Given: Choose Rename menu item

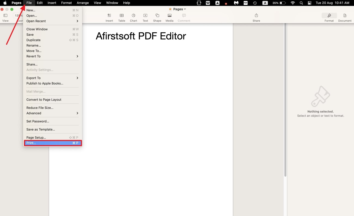Looking at the screenshot, I should [53, 45].
